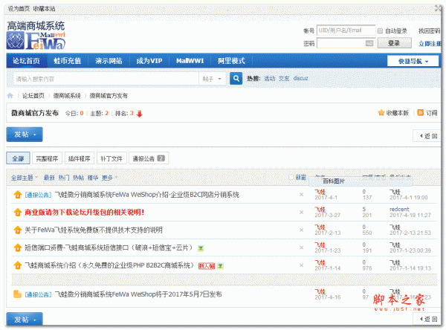The image size is (446, 330).
Task: Click the X icon in 商业版请勿下载 row
Action: point(302,213)
